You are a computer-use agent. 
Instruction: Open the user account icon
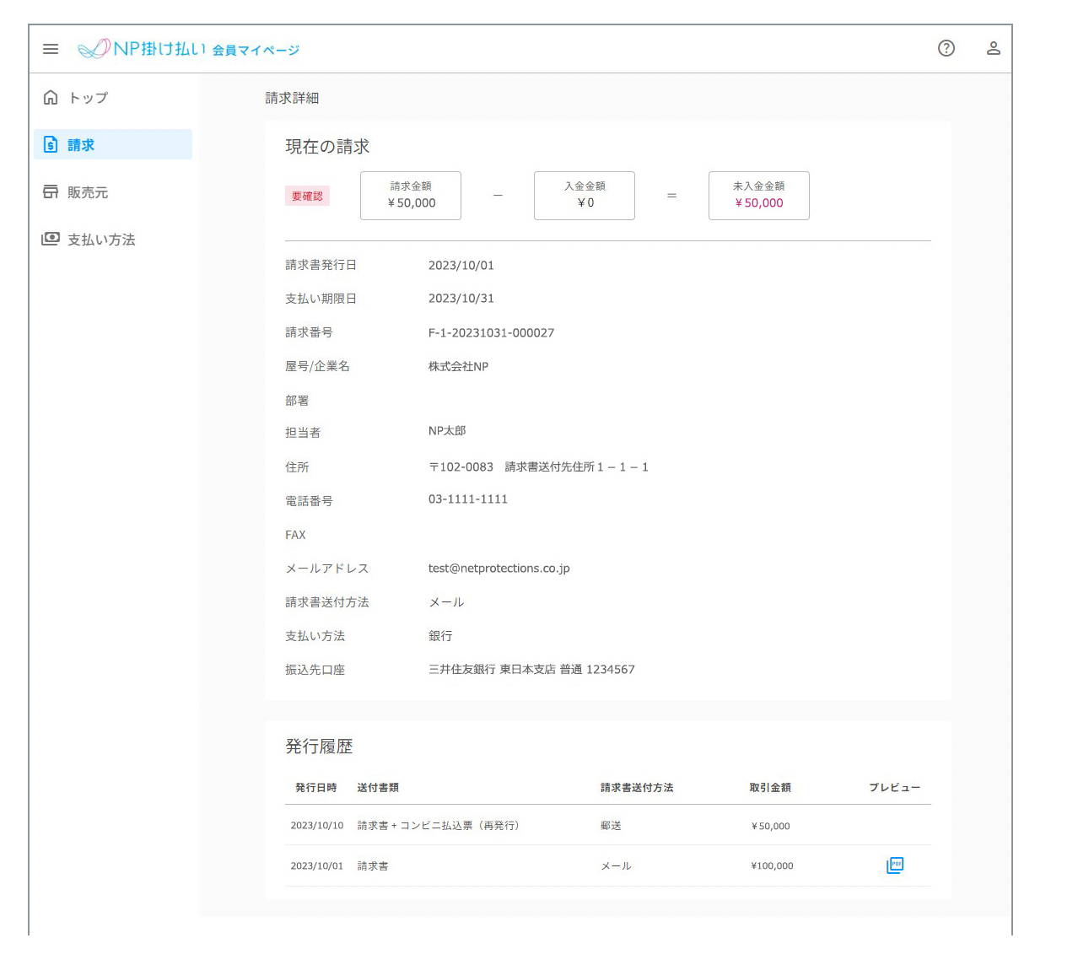click(x=994, y=48)
